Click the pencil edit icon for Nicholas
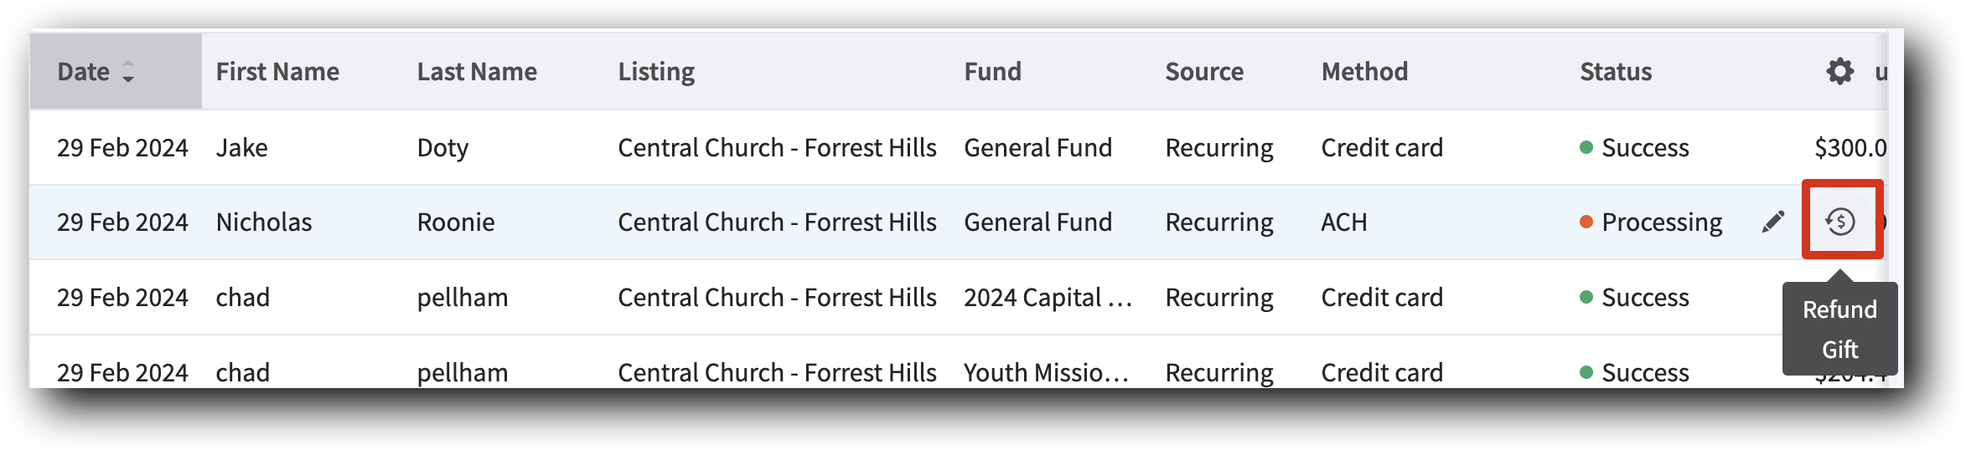Viewport: 1966px width, 450px height. tap(1772, 222)
